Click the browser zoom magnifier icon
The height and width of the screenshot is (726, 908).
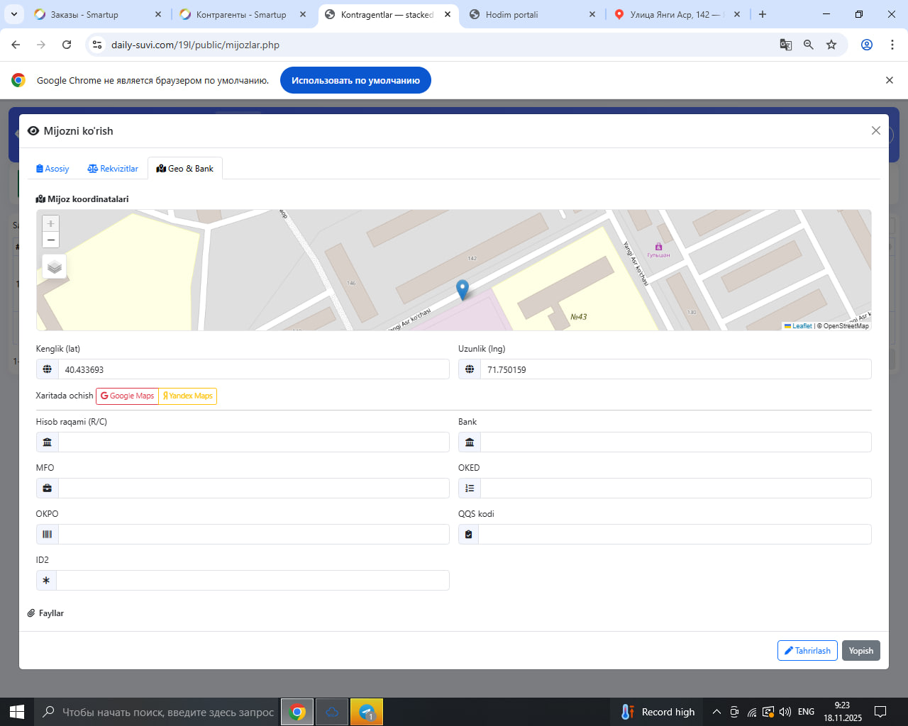click(x=809, y=45)
